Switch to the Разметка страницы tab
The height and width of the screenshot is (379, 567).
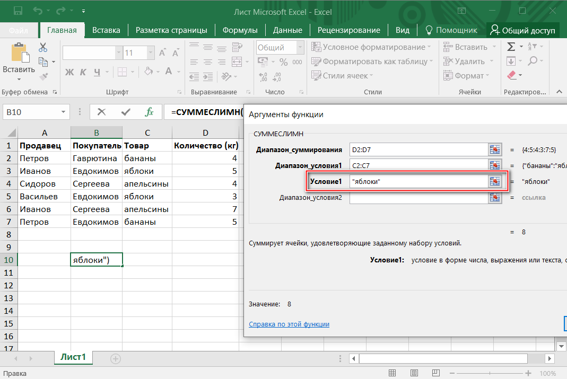point(171,30)
